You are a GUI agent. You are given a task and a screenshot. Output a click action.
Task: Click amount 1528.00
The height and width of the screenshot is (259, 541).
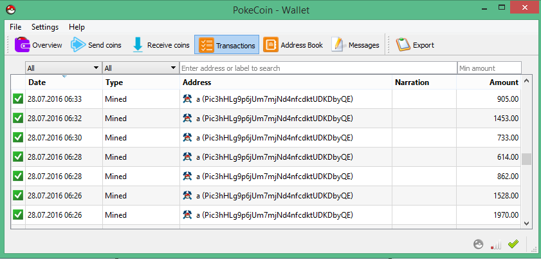pyautogui.click(x=506, y=196)
